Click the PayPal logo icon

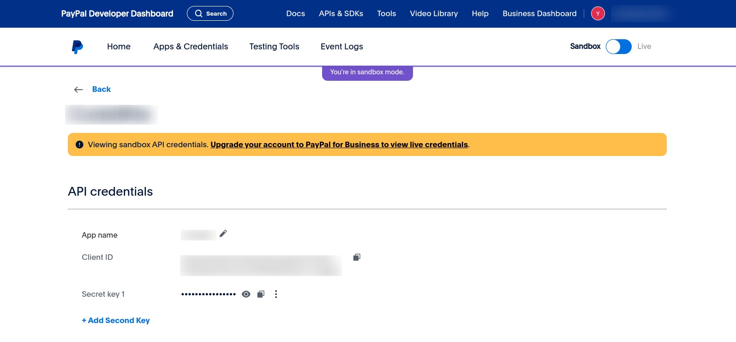click(78, 47)
